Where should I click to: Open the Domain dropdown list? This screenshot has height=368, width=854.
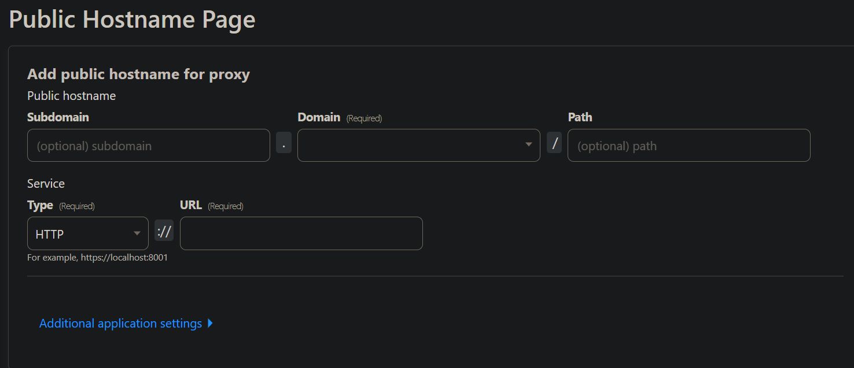(x=419, y=145)
